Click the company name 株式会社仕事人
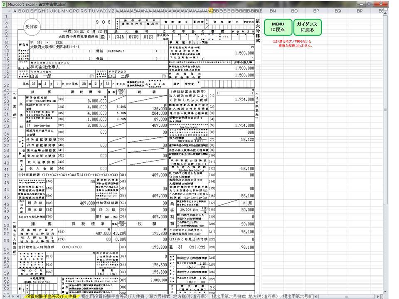Image resolution: width=399 pixels, height=299 pixels. (44, 67)
